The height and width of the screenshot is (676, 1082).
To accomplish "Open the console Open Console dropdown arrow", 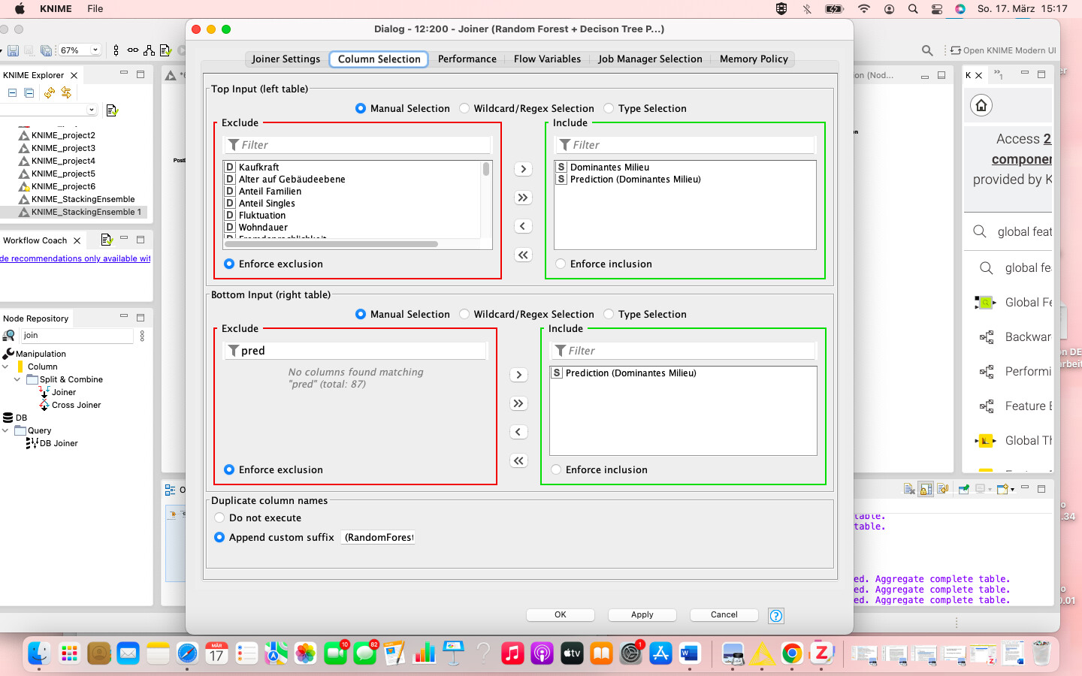I will (x=1013, y=490).
